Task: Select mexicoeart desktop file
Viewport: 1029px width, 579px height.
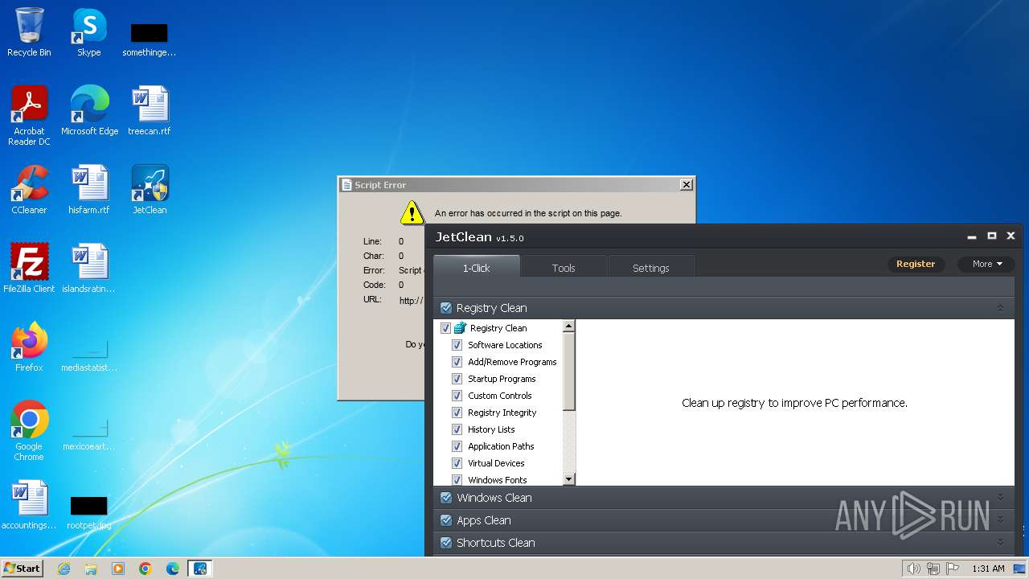Action: click(89, 434)
